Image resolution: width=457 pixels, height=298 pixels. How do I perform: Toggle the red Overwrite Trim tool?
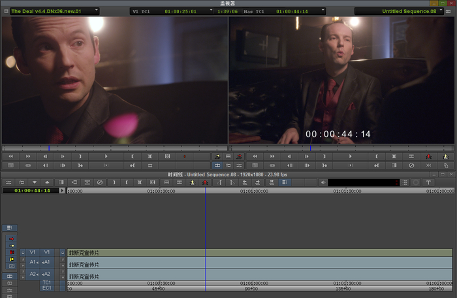[12, 252]
